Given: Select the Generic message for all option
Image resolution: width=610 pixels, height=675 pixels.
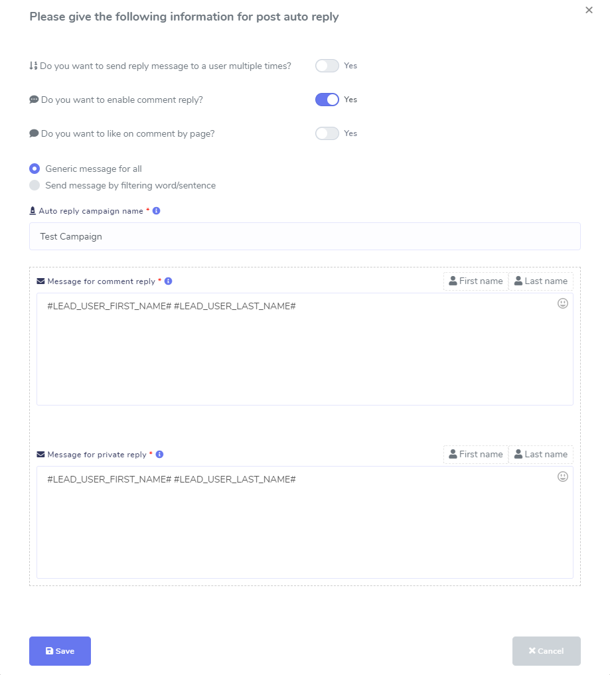Looking at the screenshot, I should coord(34,169).
